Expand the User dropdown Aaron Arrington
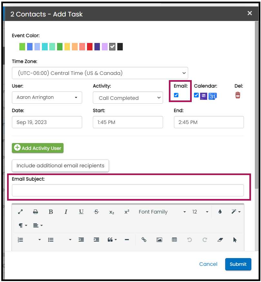 47,97
